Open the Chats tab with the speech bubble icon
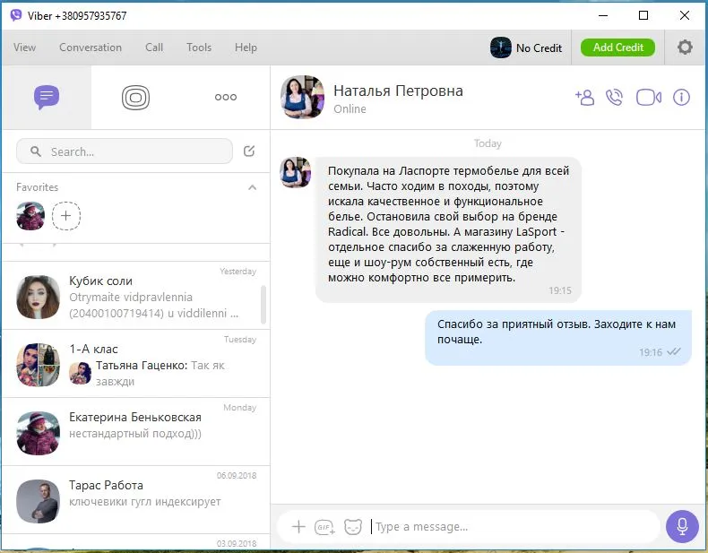This screenshot has width=708, height=553. tap(47, 97)
